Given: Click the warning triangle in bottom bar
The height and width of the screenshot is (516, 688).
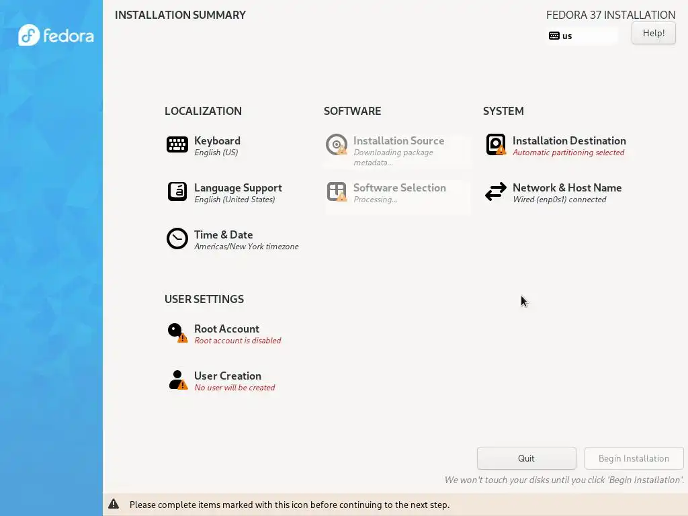Looking at the screenshot, I should coord(114,504).
